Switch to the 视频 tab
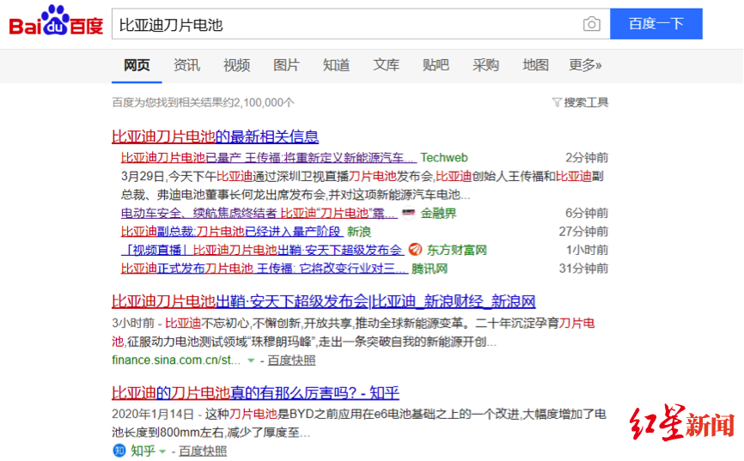This screenshot has height=461, width=744. pos(236,65)
